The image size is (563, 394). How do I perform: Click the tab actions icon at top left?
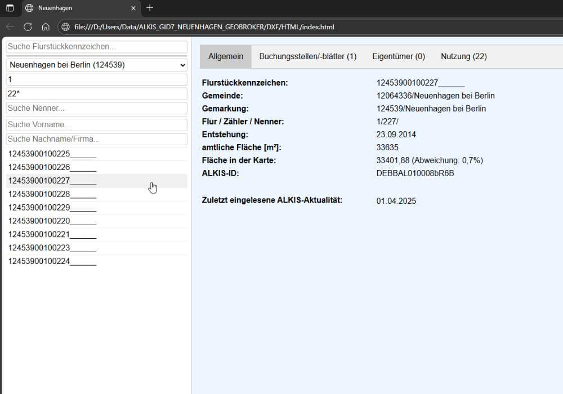[10, 8]
